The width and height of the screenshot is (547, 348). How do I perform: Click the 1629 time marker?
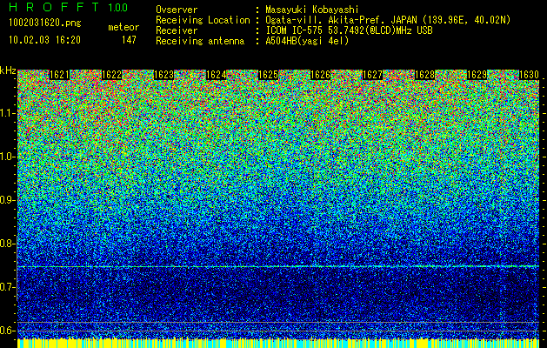pos(477,75)
